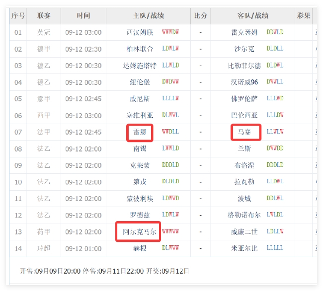Click 雷克瑟姆 form record DDWLD
The height and width of the screenshot is (291, 323).
coord(275,32)
